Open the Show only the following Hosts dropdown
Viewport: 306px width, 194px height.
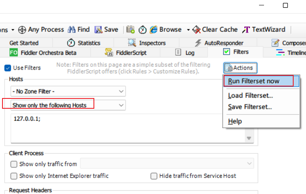tap(68, 105)
